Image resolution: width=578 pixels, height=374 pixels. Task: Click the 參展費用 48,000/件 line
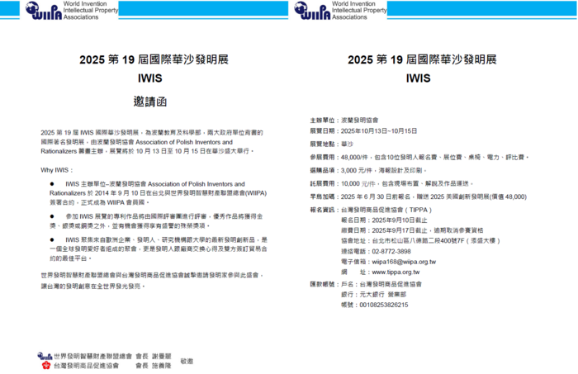pos(419,157)
